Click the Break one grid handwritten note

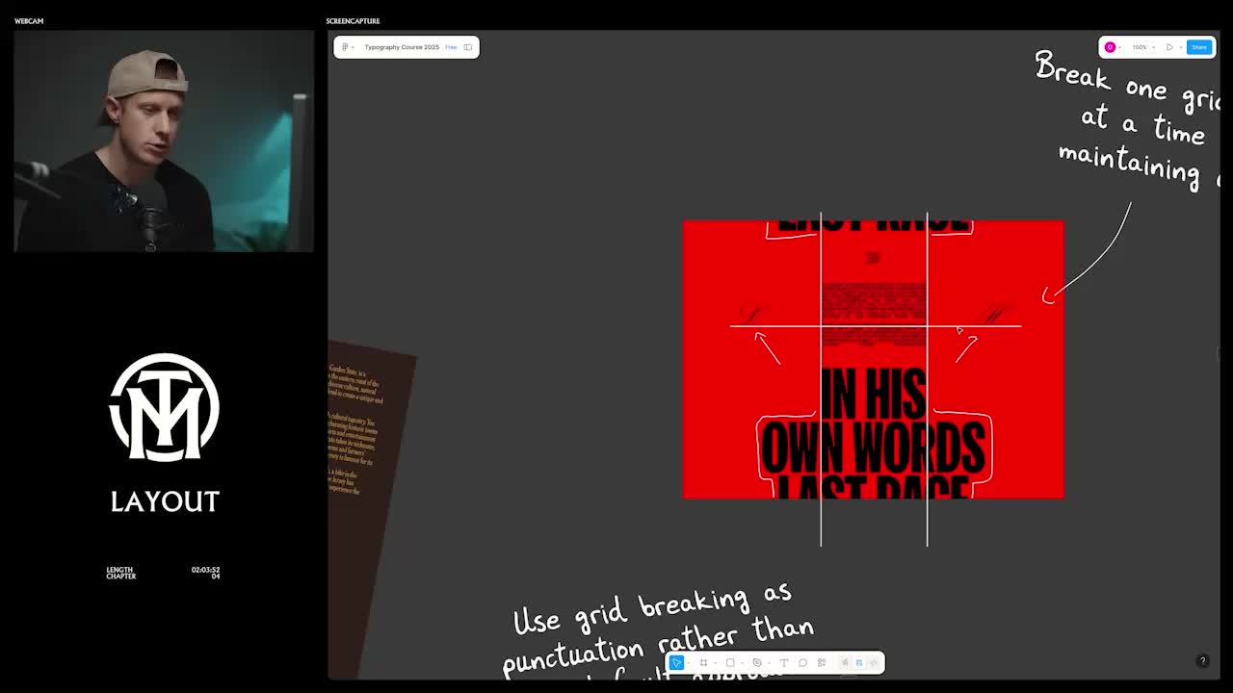[1128, 120]
